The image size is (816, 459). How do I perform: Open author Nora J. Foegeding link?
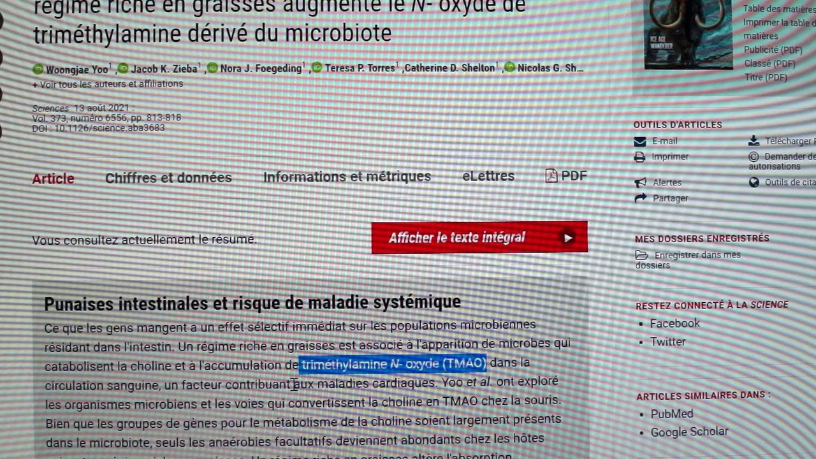click(x=261, y=68)
